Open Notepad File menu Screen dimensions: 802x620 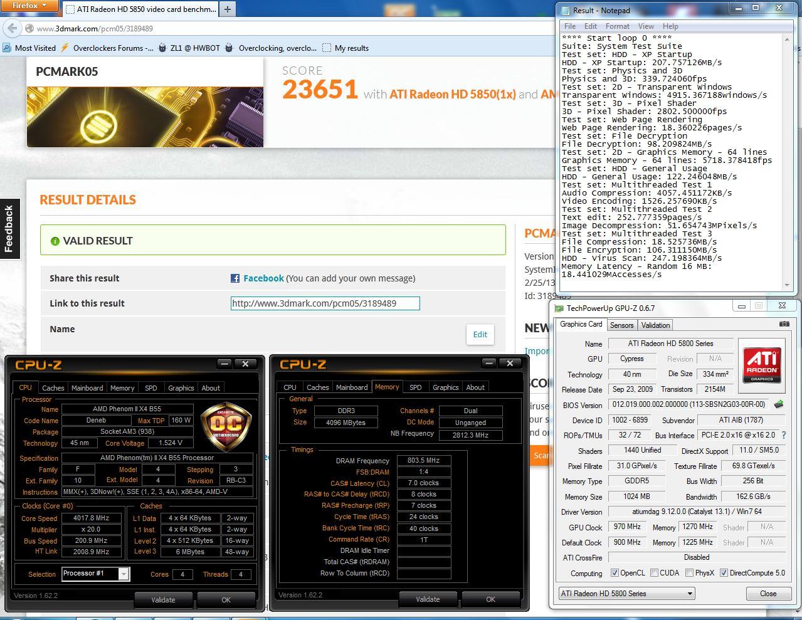[x=570, y=26]
